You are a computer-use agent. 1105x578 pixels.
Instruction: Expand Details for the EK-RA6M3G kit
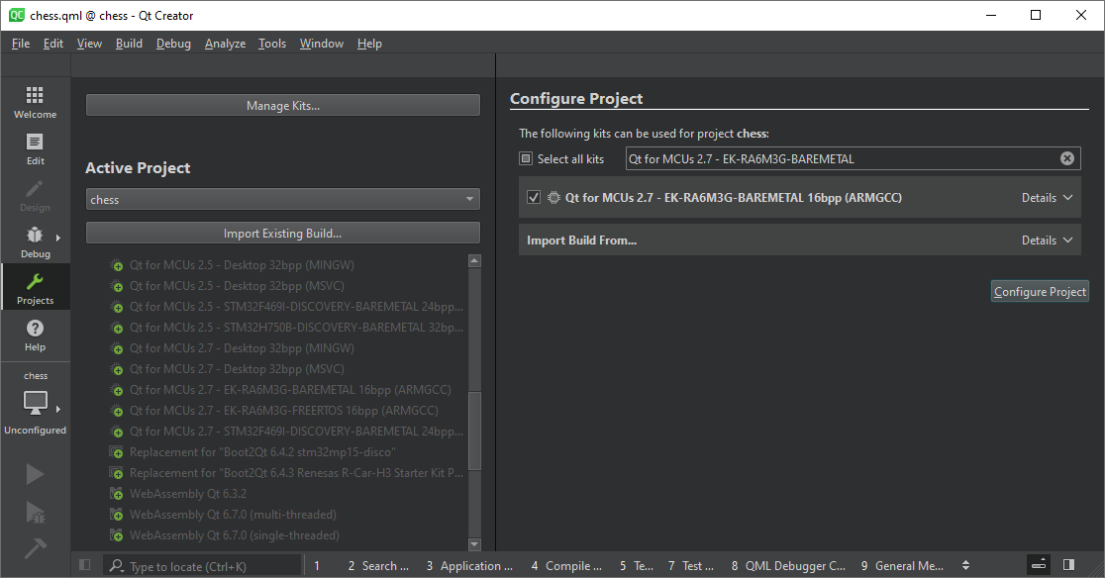tap(1047, 197)
